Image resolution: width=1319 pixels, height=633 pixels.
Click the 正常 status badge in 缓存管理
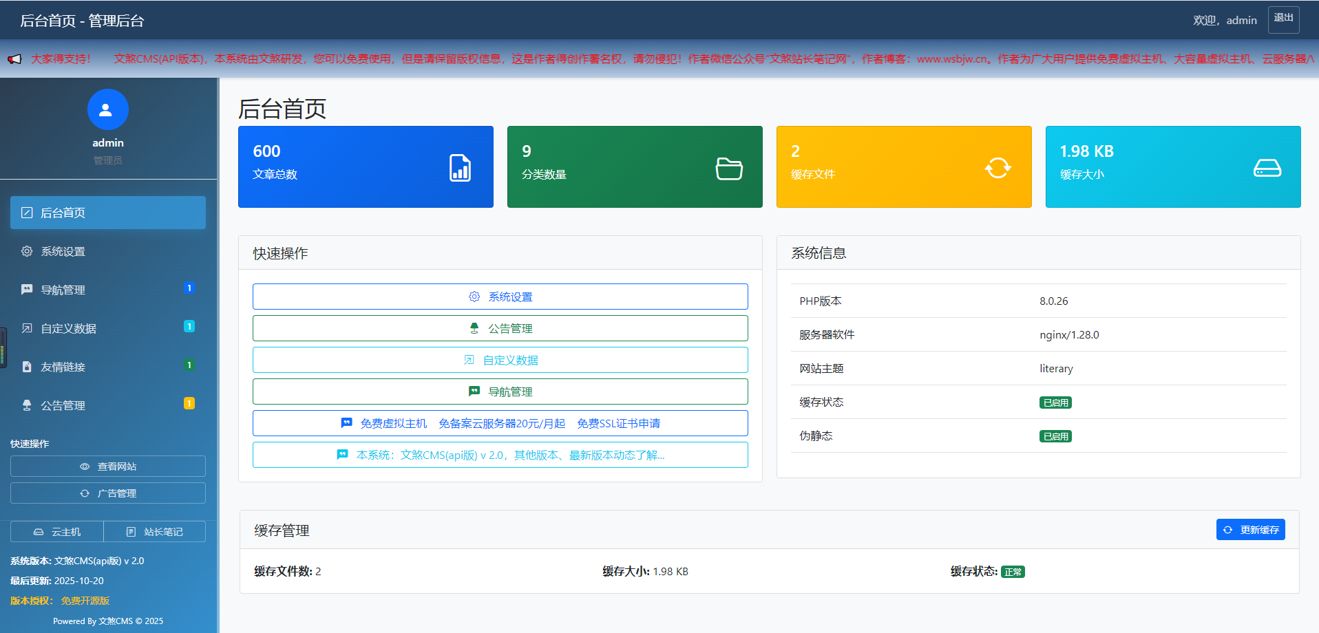coord(1013,571)
